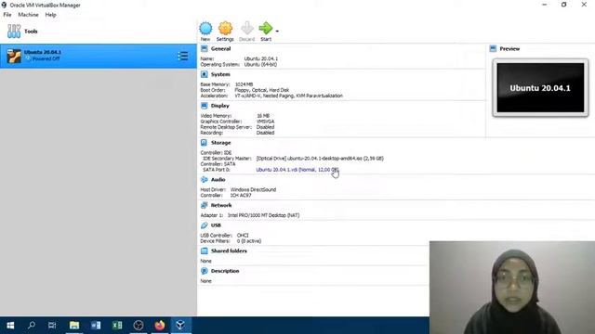Image resolution: width=595 pixels, height=334 pixels.
Task: Select the Tools icon in the sidebar
Action: (x=14, y=32)
